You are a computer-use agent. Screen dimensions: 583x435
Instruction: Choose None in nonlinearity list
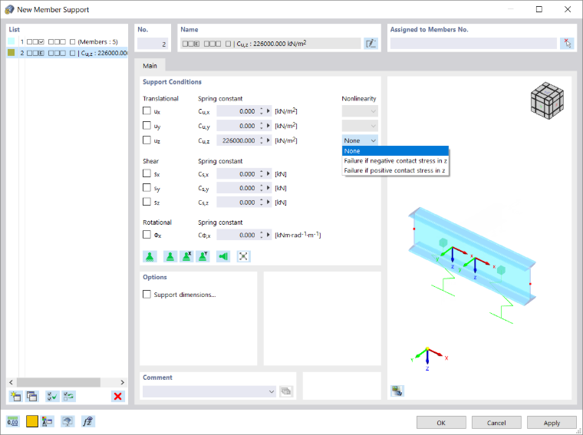click(x=395, y=151)
